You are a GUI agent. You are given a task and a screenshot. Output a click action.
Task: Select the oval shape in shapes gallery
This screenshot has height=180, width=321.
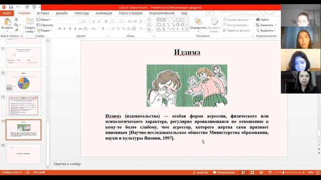tap(183, 20)
